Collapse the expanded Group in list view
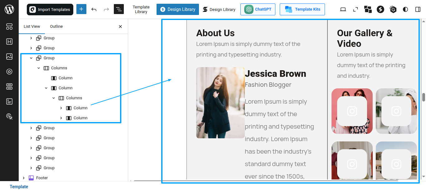Screen dimensions: 426x192 pyautogui.click(x=31, y=58)
